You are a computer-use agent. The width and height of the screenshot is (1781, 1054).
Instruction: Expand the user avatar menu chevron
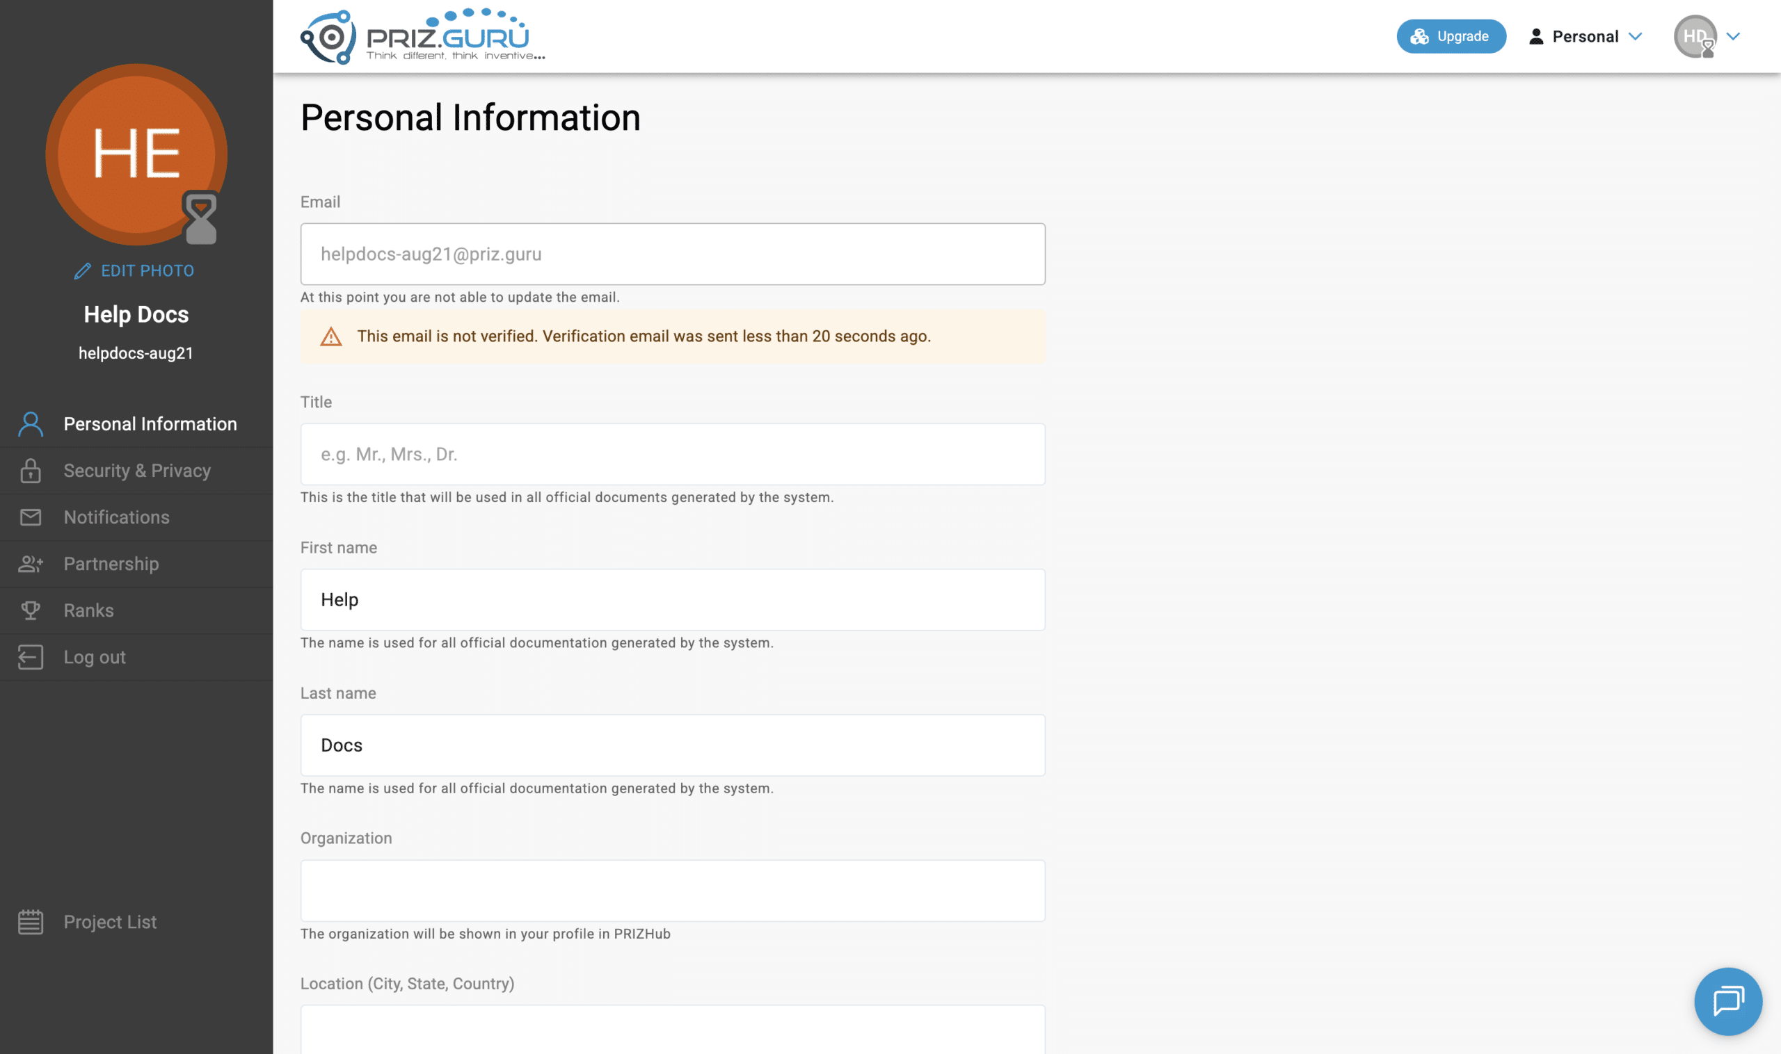1733,36
